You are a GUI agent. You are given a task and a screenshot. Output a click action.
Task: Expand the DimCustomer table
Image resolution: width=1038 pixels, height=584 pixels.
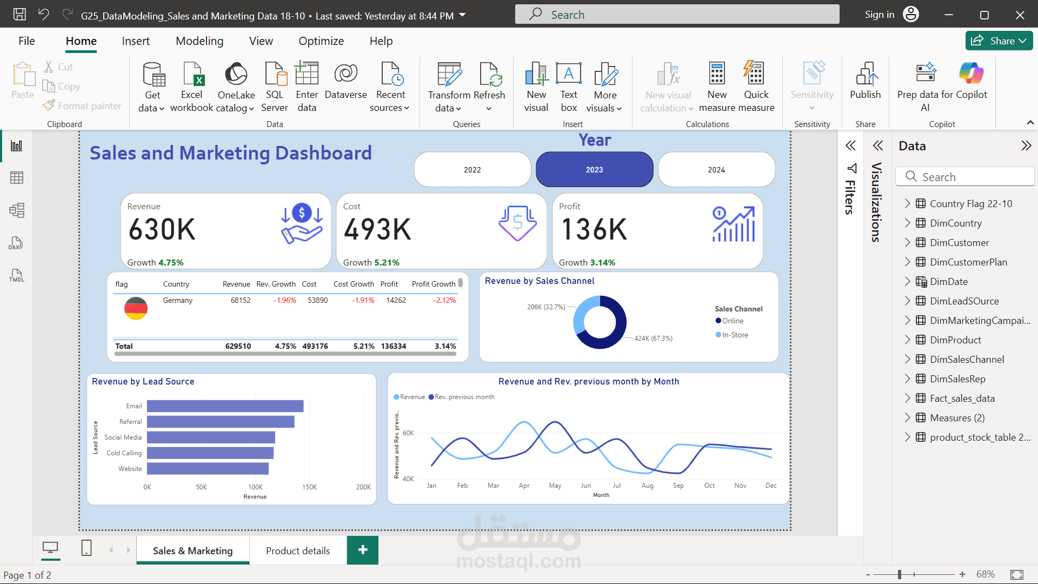pyautogui.click(x=907, y=243)
